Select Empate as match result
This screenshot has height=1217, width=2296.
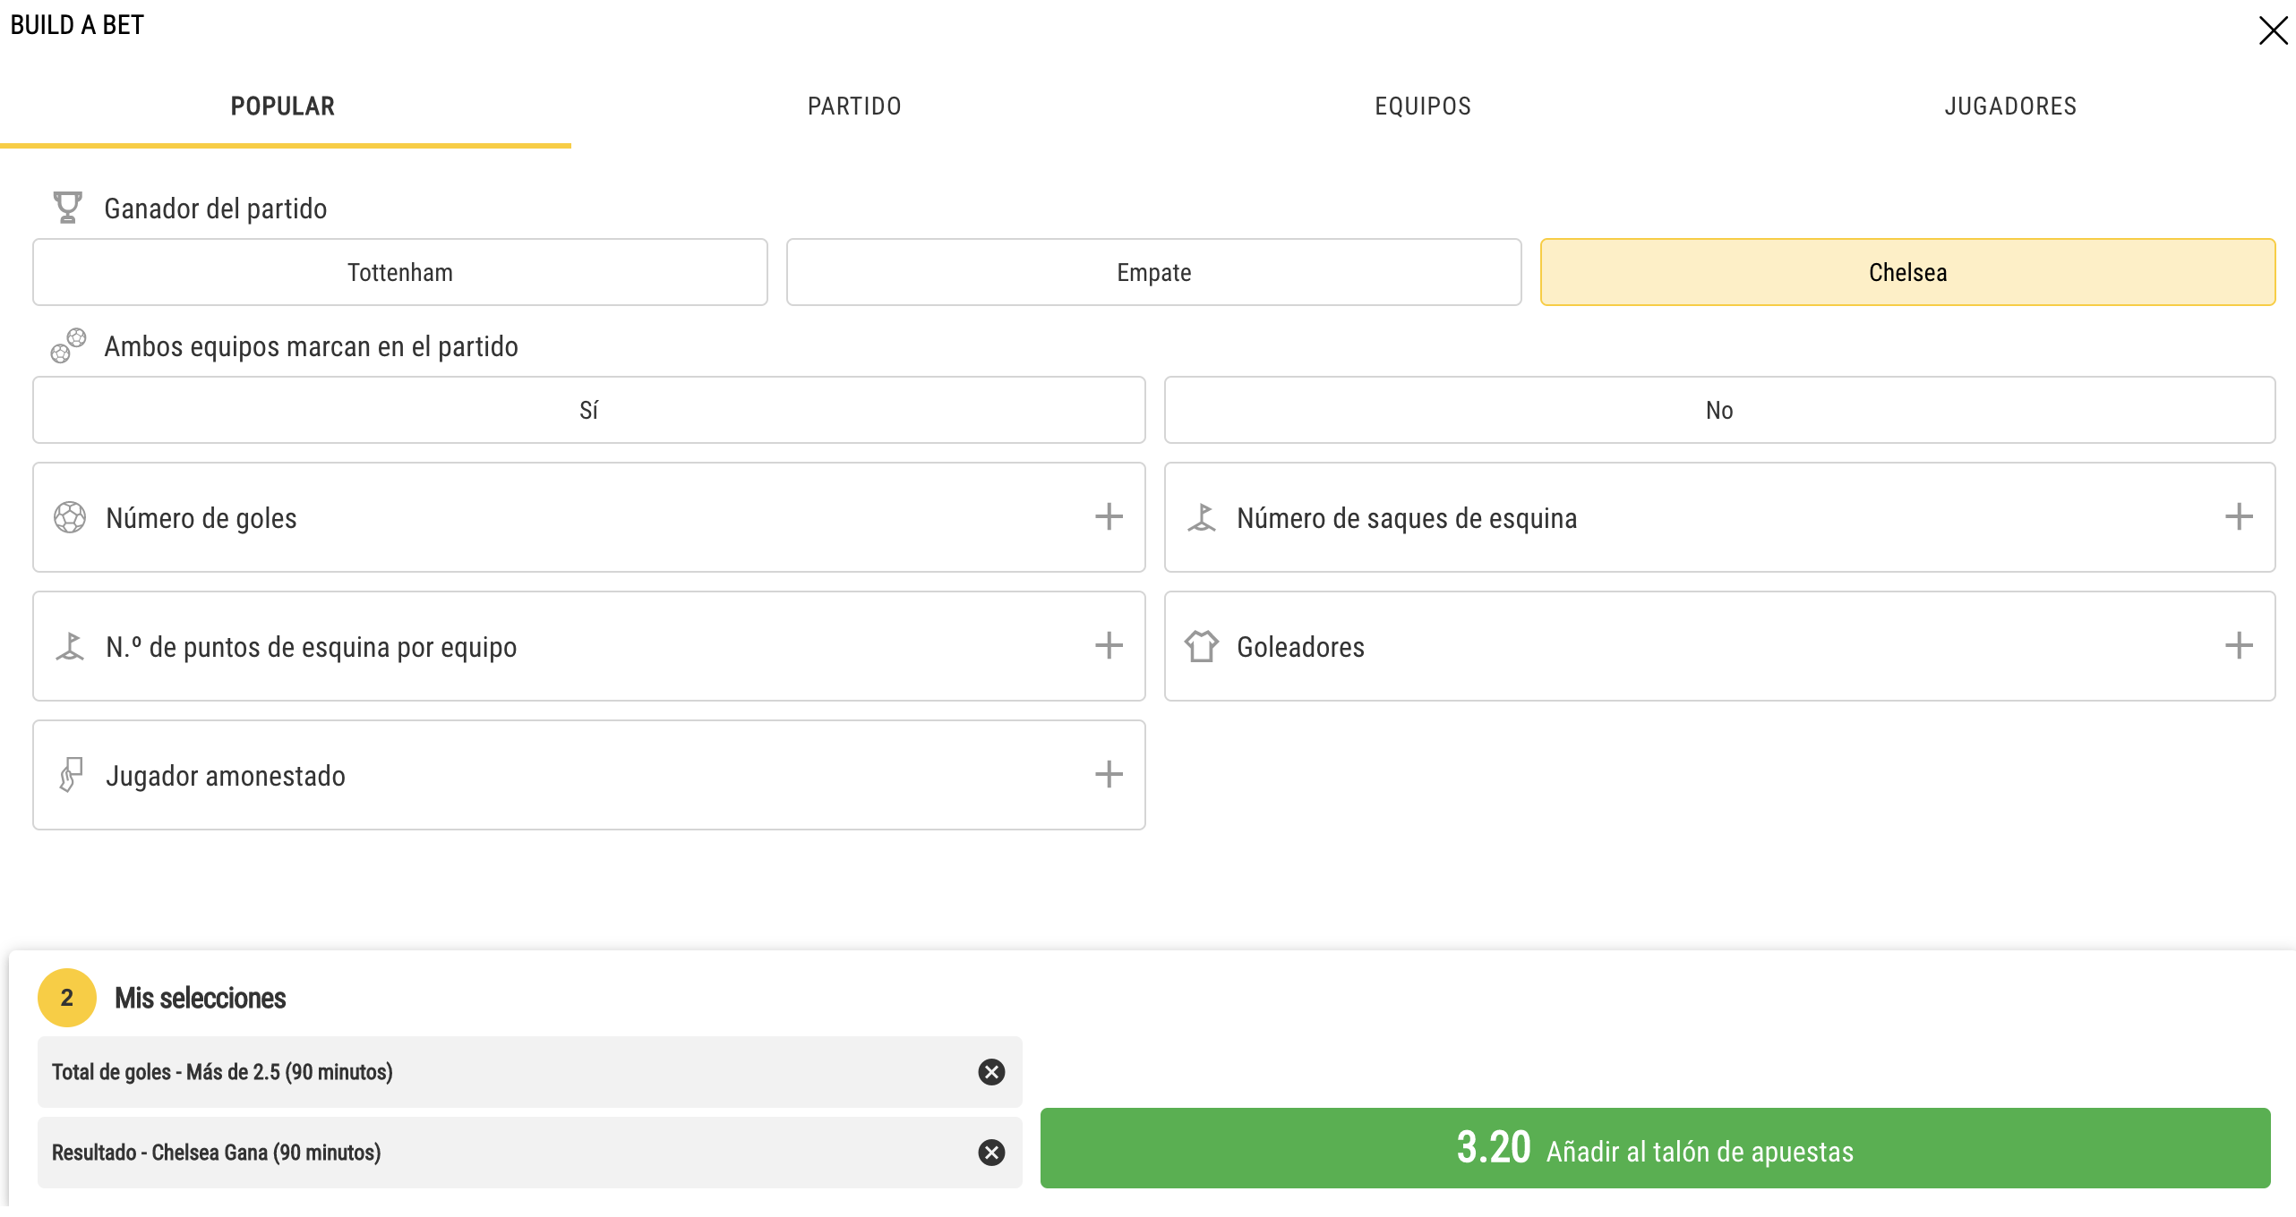click(1154, 272)
